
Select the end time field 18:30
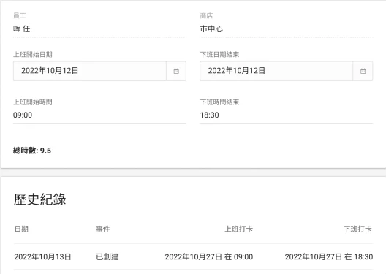(x=287, y=115)
